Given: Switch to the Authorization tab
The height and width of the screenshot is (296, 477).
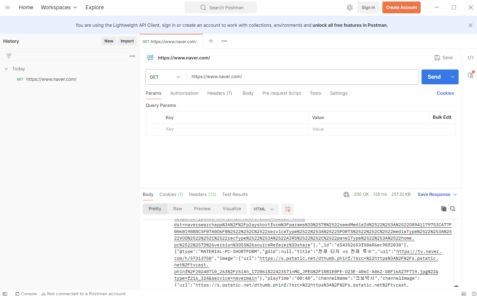Looking at the screenshot, I should [x=184, y=93].
